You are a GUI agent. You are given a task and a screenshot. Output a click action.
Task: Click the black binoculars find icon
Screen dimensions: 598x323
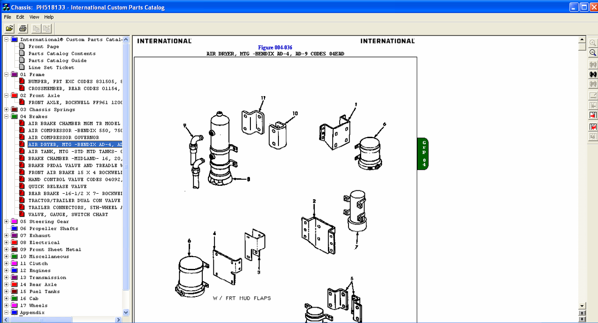593,74
